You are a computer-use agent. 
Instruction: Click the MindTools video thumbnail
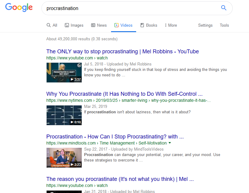point(64,158)
